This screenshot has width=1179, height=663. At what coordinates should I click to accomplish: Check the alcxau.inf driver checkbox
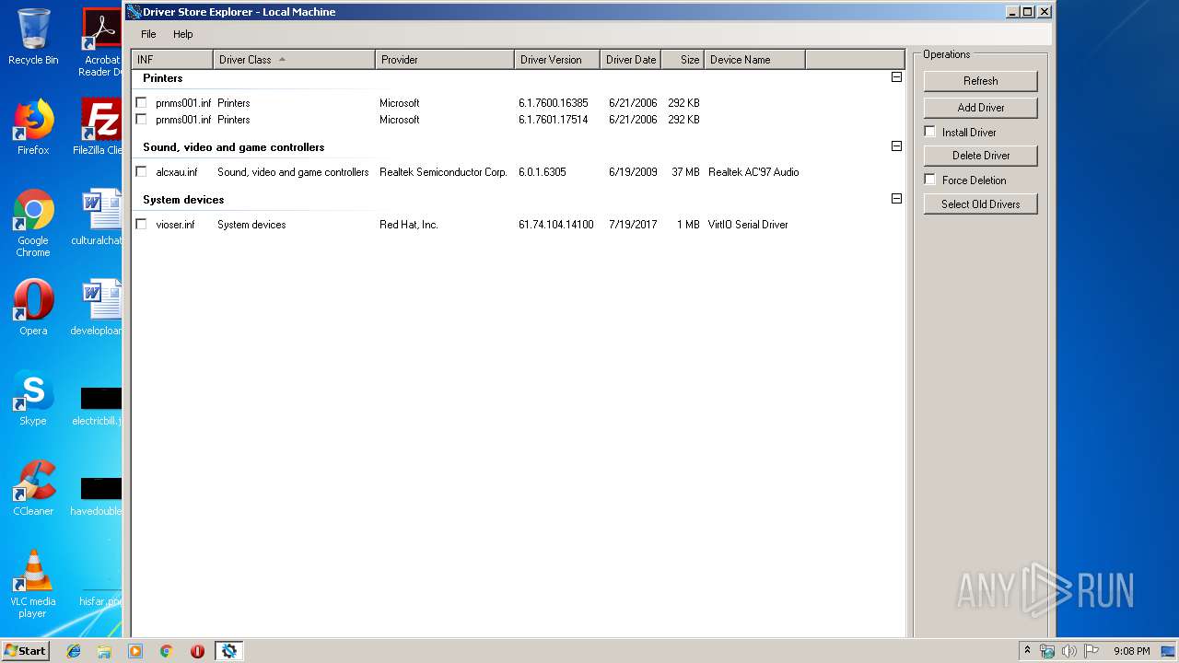coord(141,171)
